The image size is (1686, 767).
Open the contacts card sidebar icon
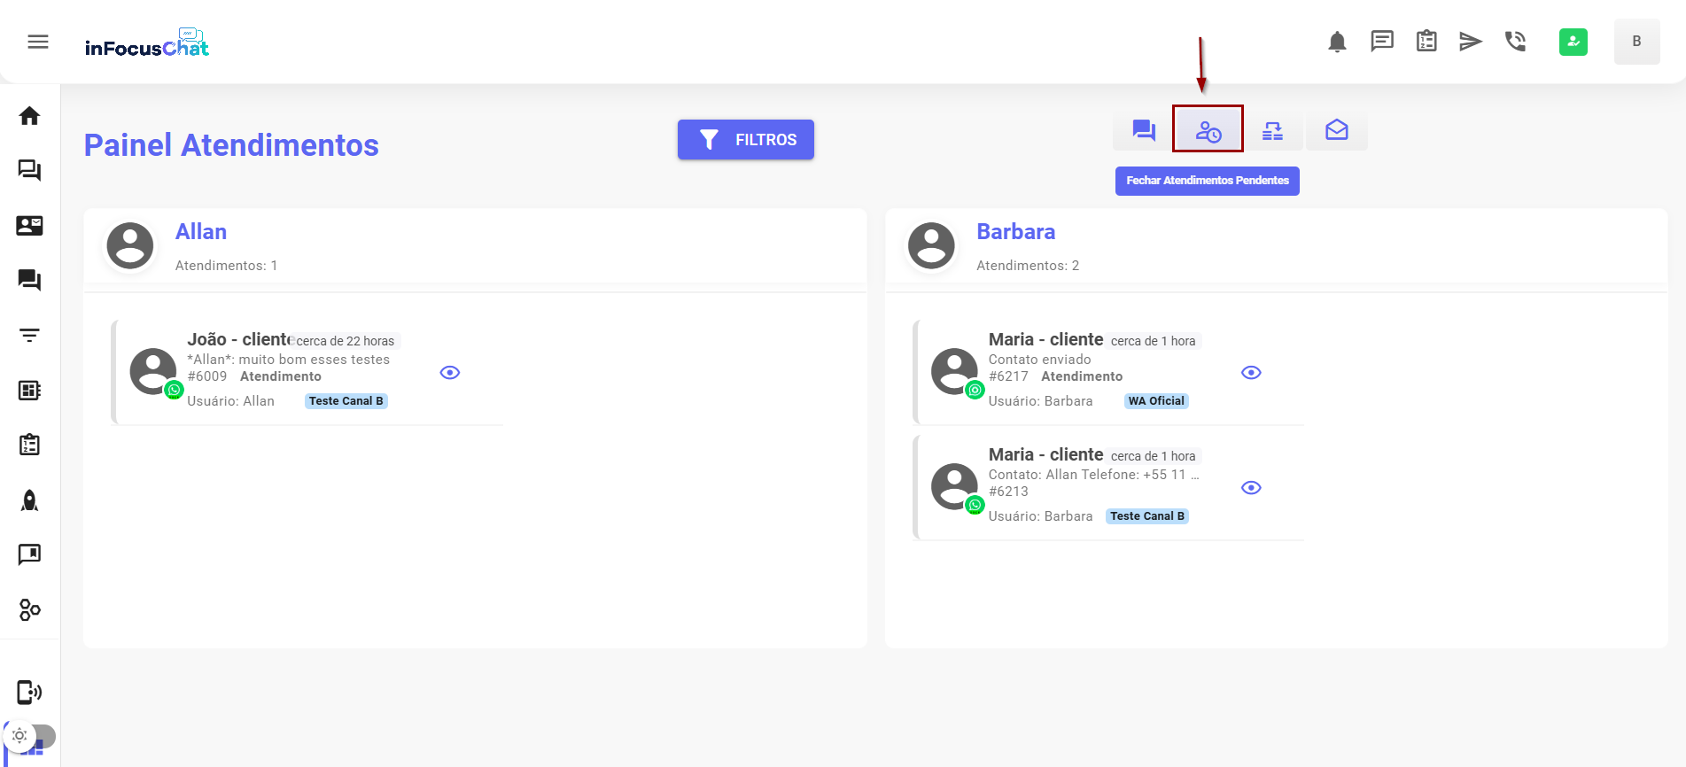pos(29,226)
